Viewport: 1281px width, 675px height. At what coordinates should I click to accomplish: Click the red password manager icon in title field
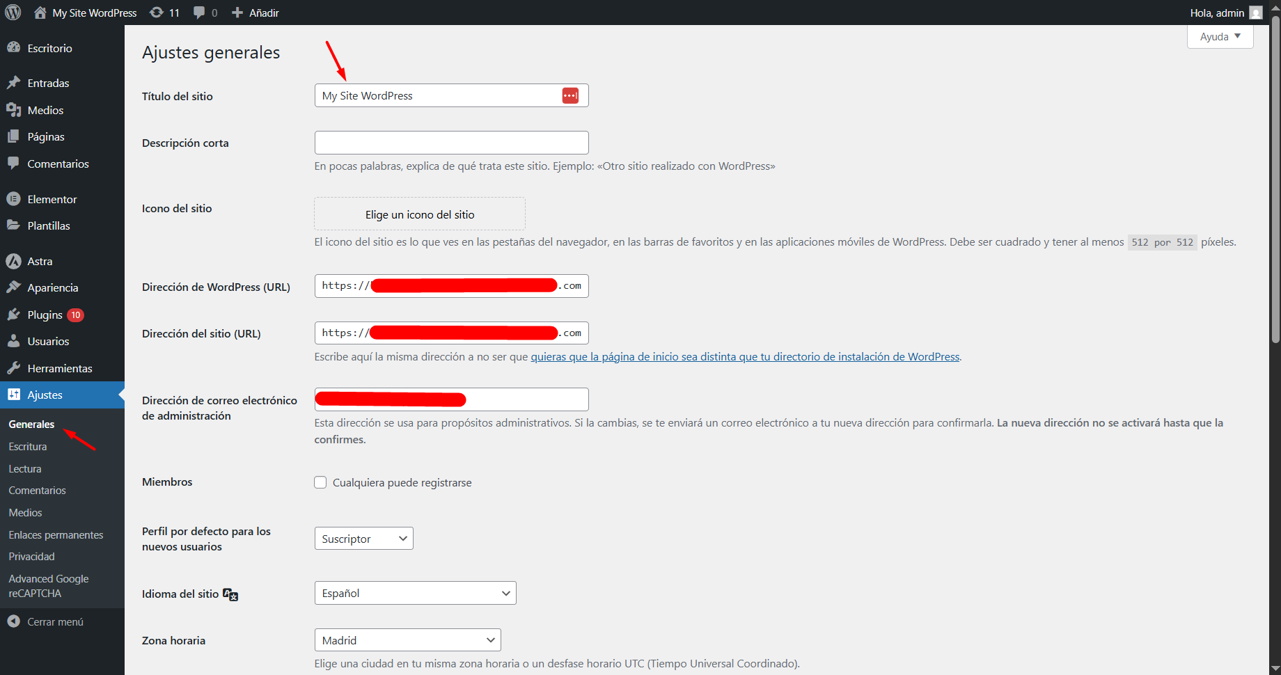point(570,95)
